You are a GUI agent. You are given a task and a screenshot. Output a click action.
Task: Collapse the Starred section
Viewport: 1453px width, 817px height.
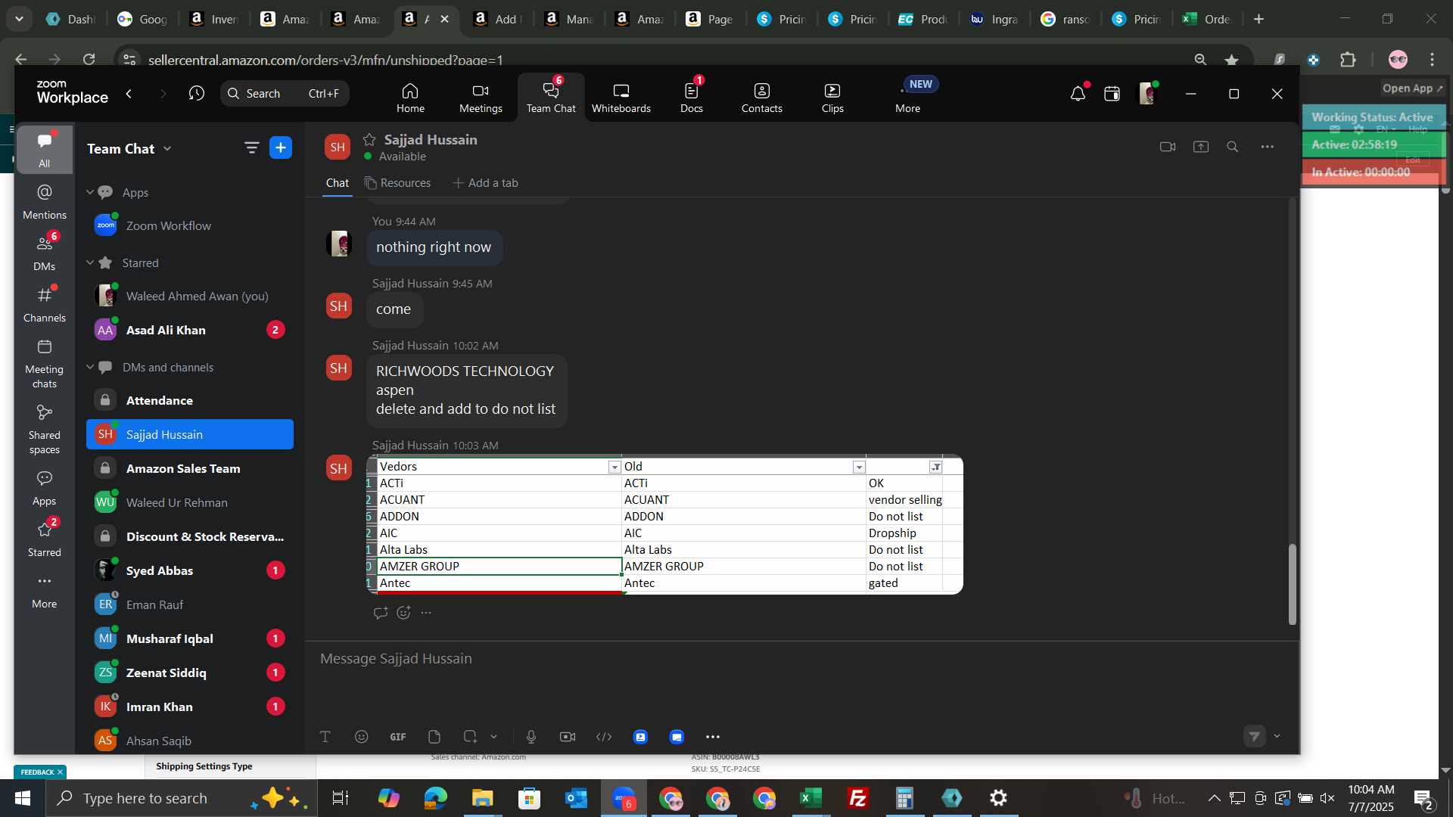point(90,262)
